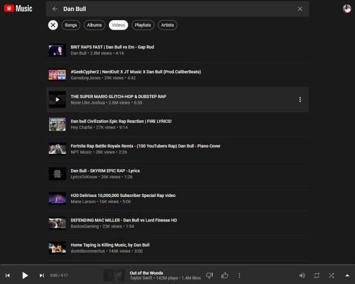Viewport: 355px width, 284px height.
Task: Play the Super Mario Glitch-Hop video thumbnail
Action: [58, 99]
